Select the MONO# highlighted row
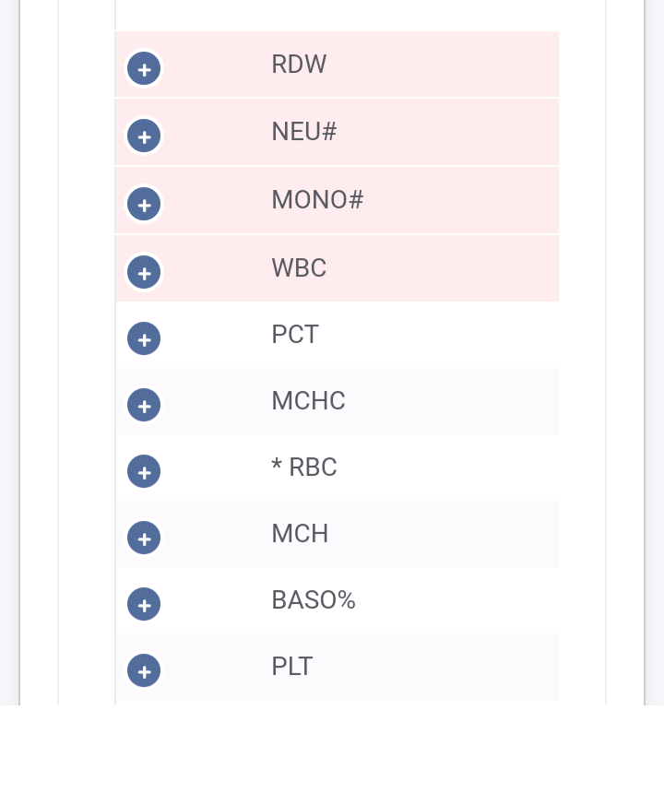This screenshot has width=664, height=793. coord(317,200)
